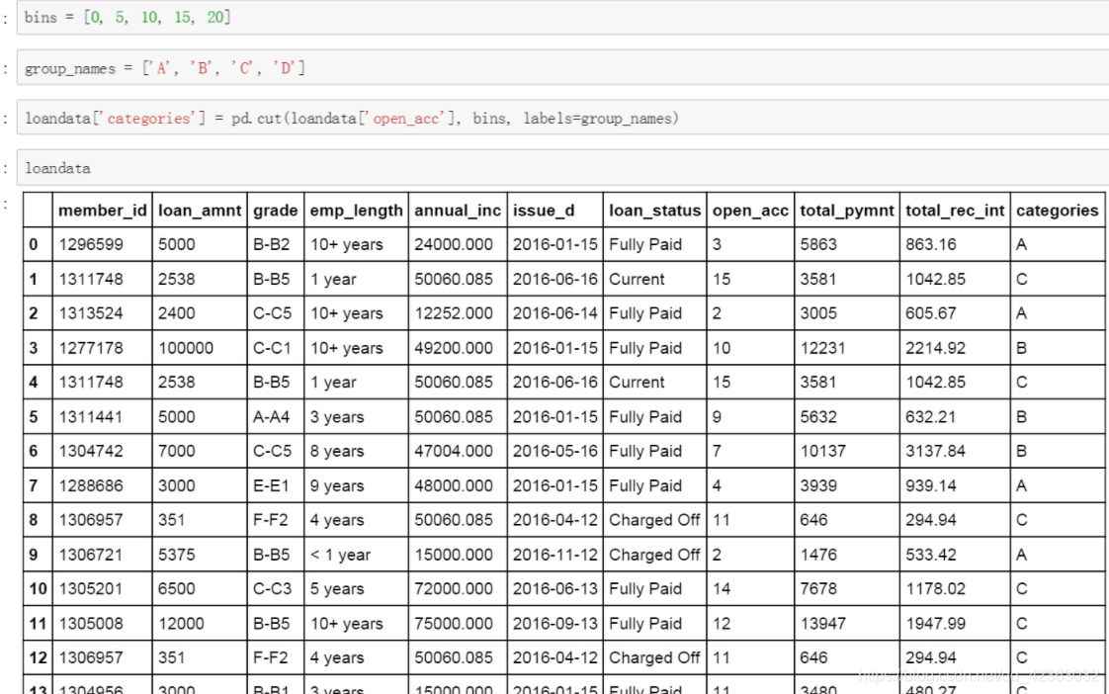
Task: Click row index 10 label
Action: click(x=38, y=588)
